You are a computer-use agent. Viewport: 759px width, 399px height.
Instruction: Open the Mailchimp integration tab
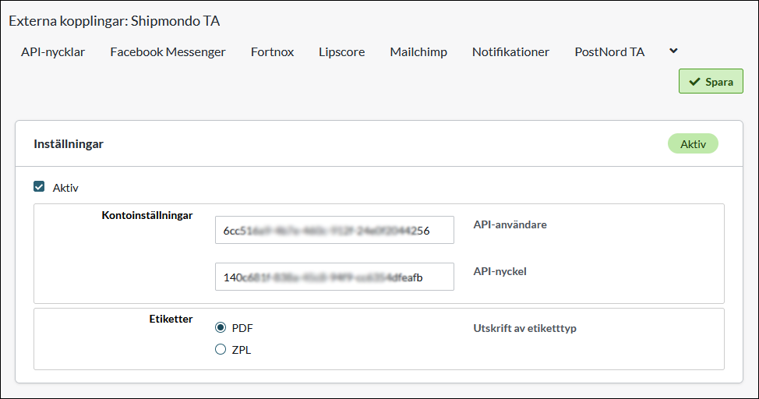[x=418, y=52]
